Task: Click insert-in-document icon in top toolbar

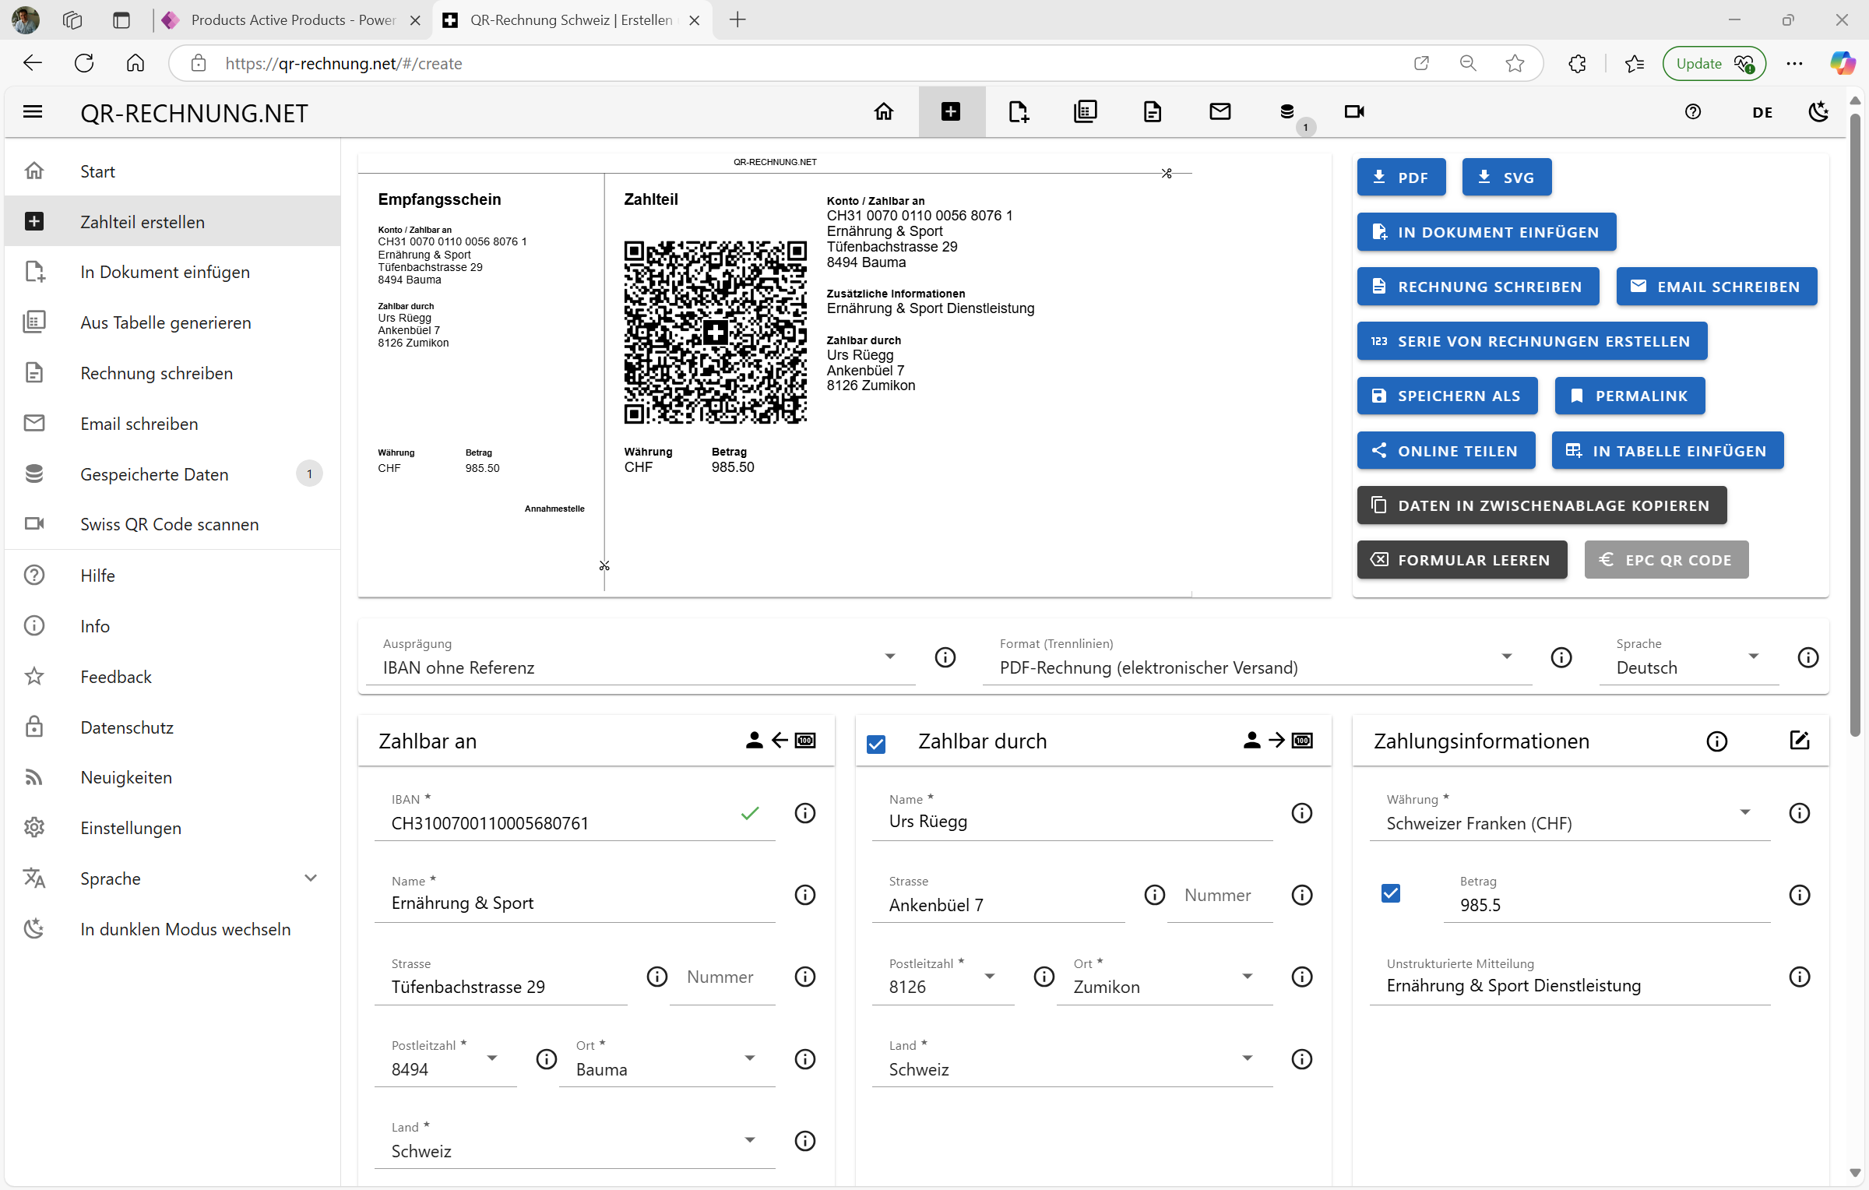Action: [x=1019, y=112]
